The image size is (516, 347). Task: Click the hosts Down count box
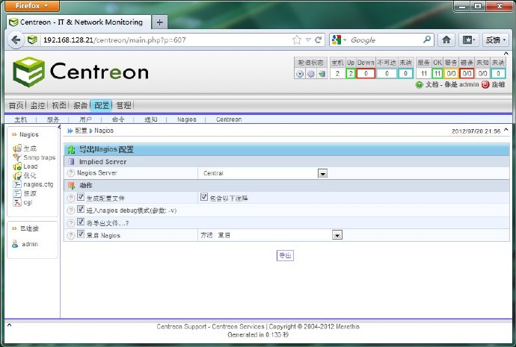[366, 74]
